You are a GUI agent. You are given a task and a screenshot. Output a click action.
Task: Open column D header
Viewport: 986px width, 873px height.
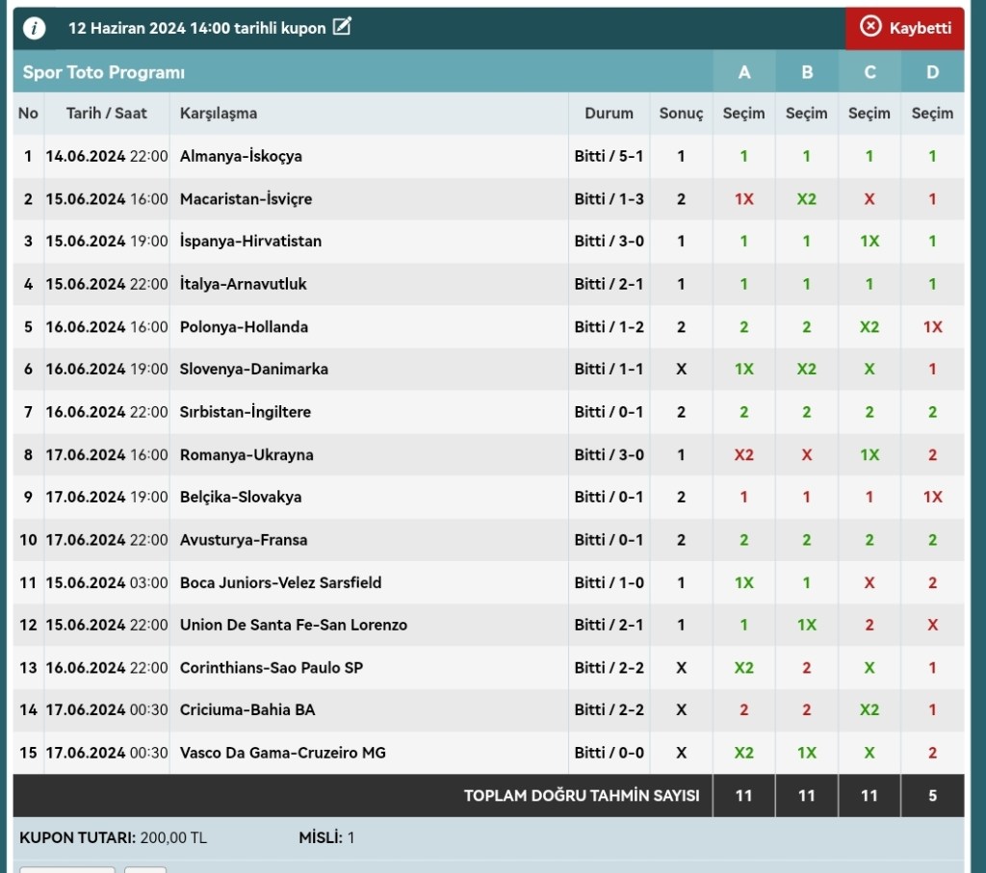point(931,72)
